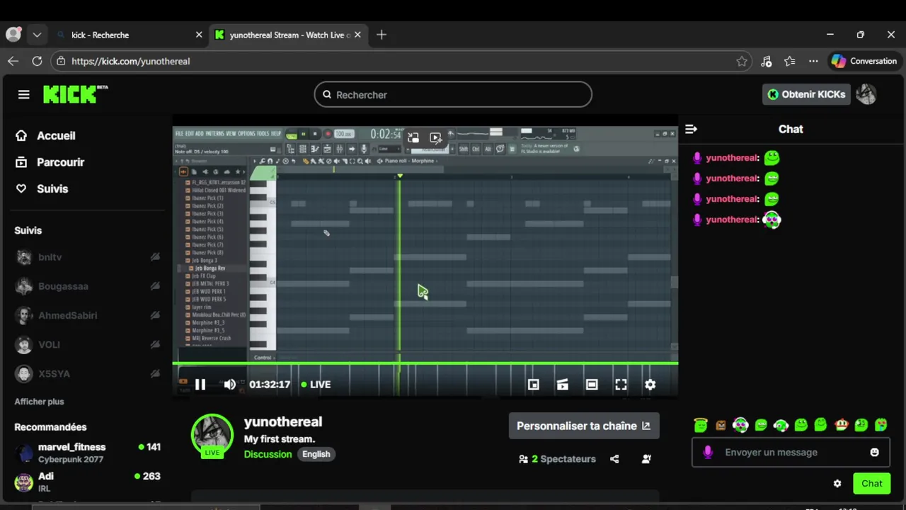Screen dimensions: 906x510
Task: Reload the page with refresh icon
Action: [x=37, y=61]
